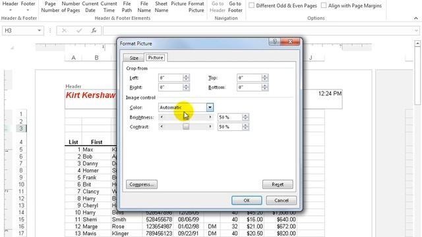Screen dimensions: 422x237
Task: Click the Brightness percent spinner
Action: pos(245,117)
